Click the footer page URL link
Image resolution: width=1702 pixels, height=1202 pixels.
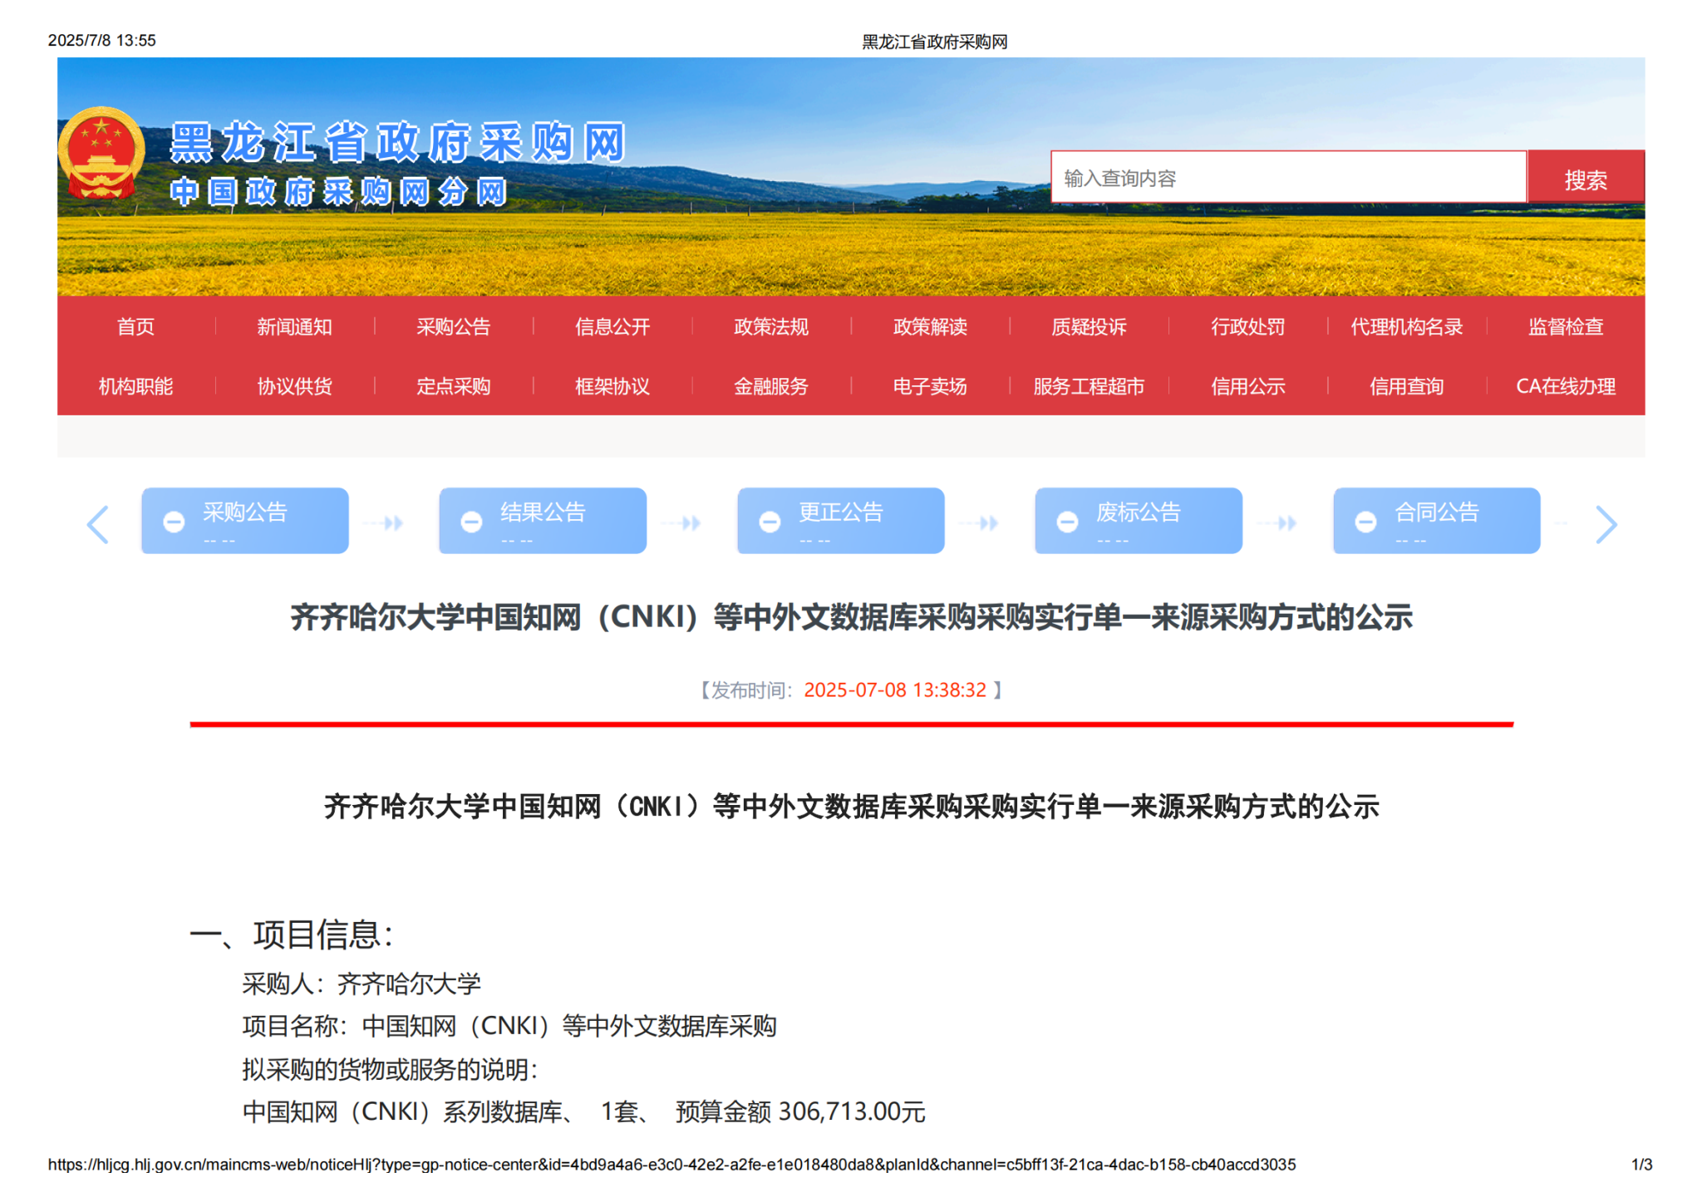(671, 1165)
